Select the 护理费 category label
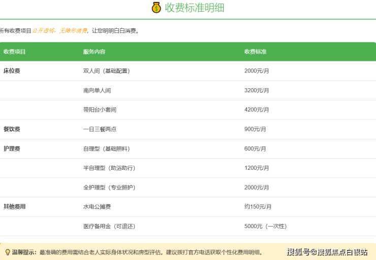Screen dimensions: 376x260 (12, 148)
